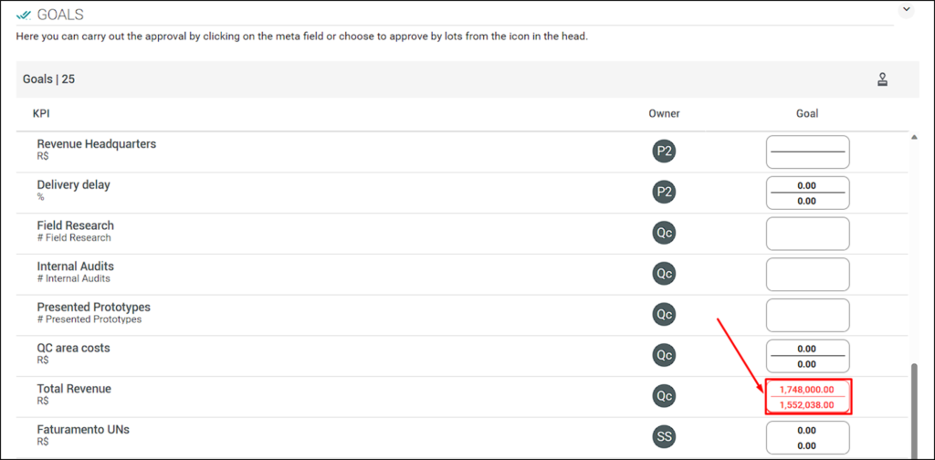Click the KPI column header
The width and height of the screenshot is (935, 460).
pyautogui.click(x=40, y=112)
